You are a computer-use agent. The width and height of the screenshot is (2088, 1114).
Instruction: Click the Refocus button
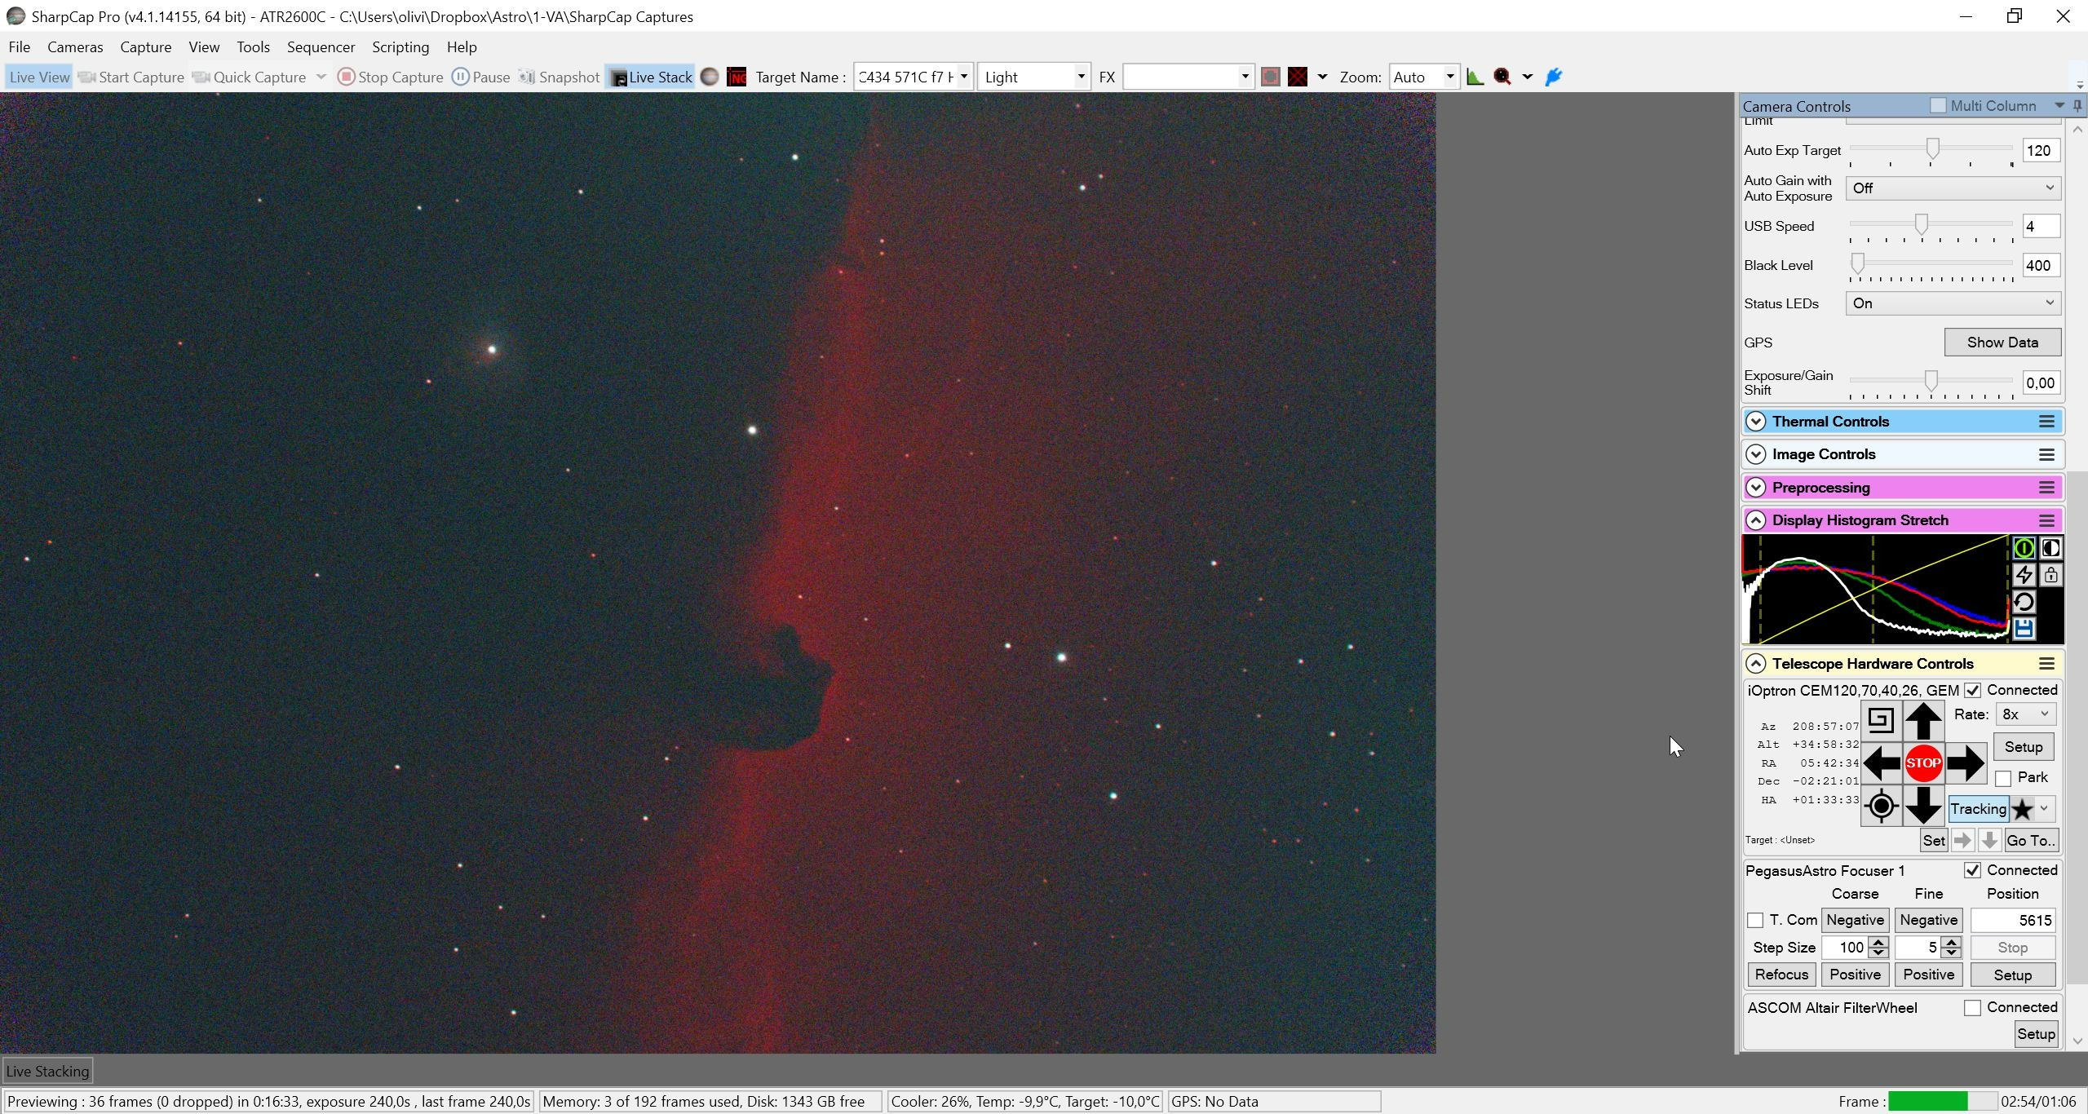1781,975
